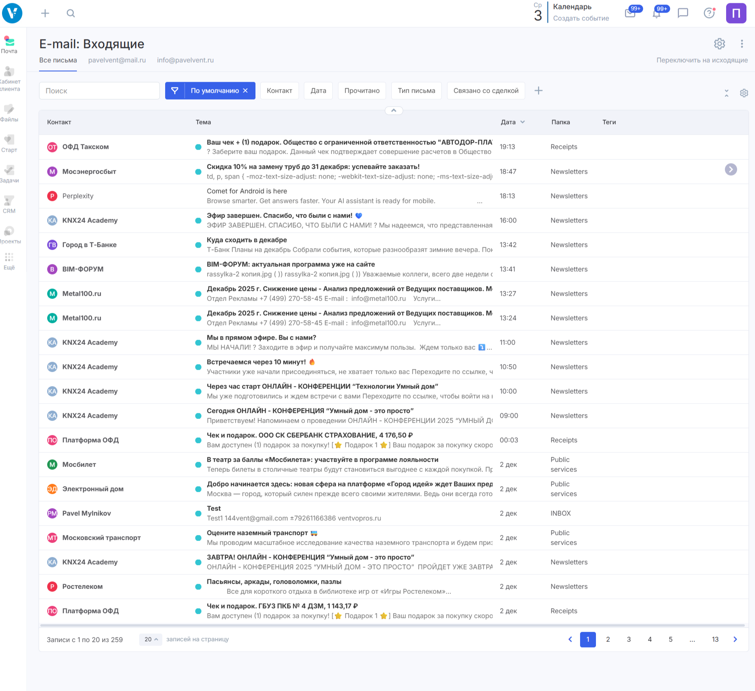This screenshot has height=691, width=755.
Task: Click the search magnifier icon in header
Action: [71, 13]
